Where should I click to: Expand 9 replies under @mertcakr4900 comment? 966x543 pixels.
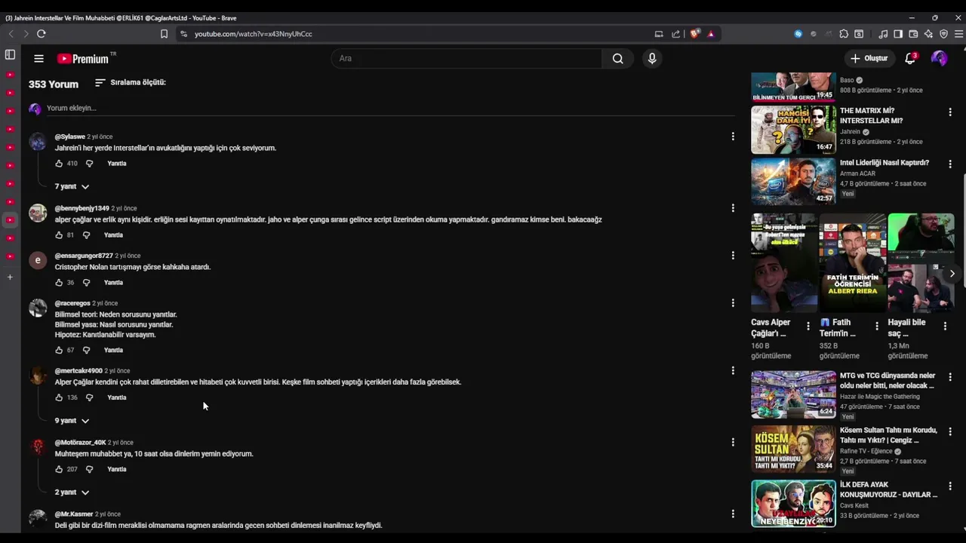click(x=72, y=421)
